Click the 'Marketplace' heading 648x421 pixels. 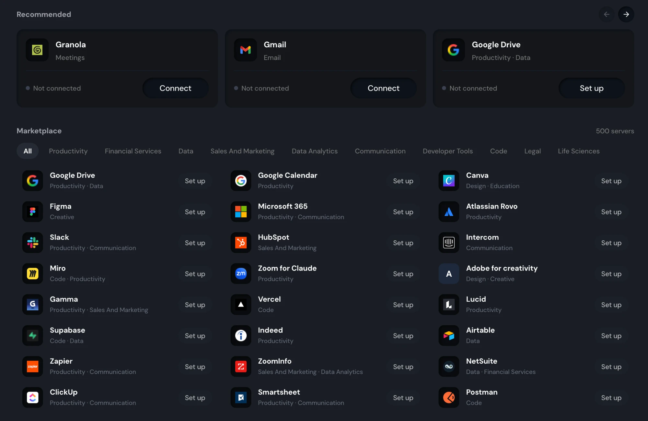(39, 131)
